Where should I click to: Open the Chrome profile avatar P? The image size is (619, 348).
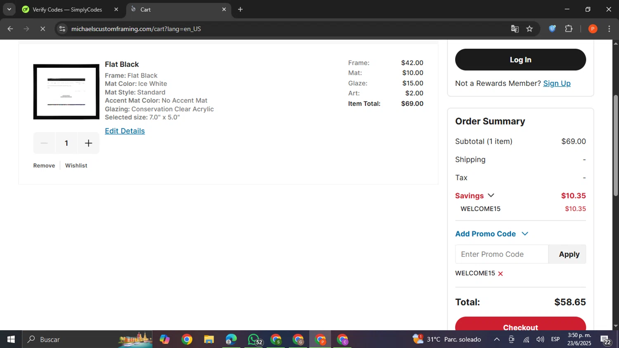[593, 29]
